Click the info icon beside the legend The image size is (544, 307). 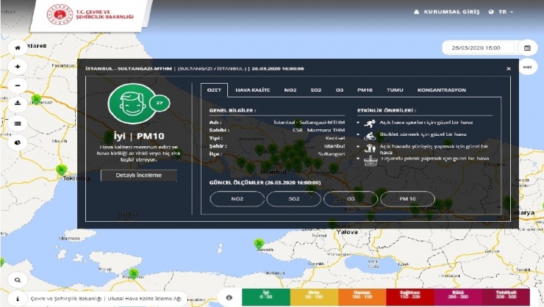pyautogui.click(x=229, y=297)
